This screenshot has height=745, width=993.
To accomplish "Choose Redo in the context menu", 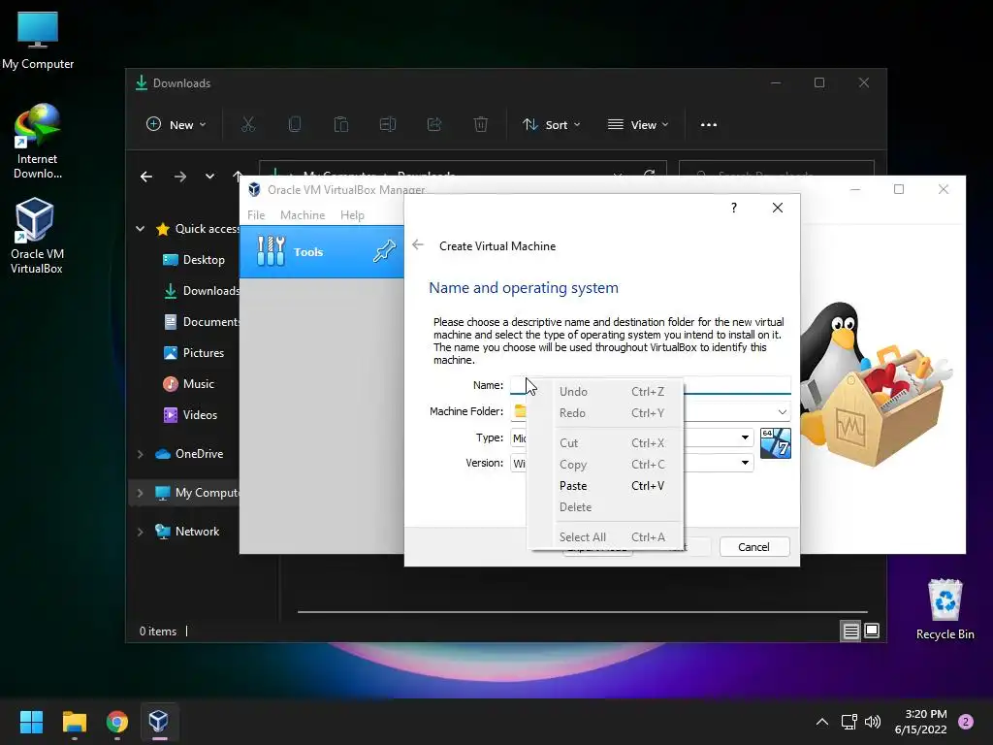I will tap(606, 413).
